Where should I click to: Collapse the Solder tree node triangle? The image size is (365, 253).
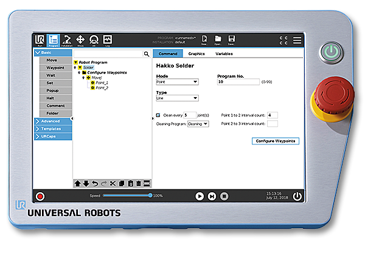pos(80,67)
